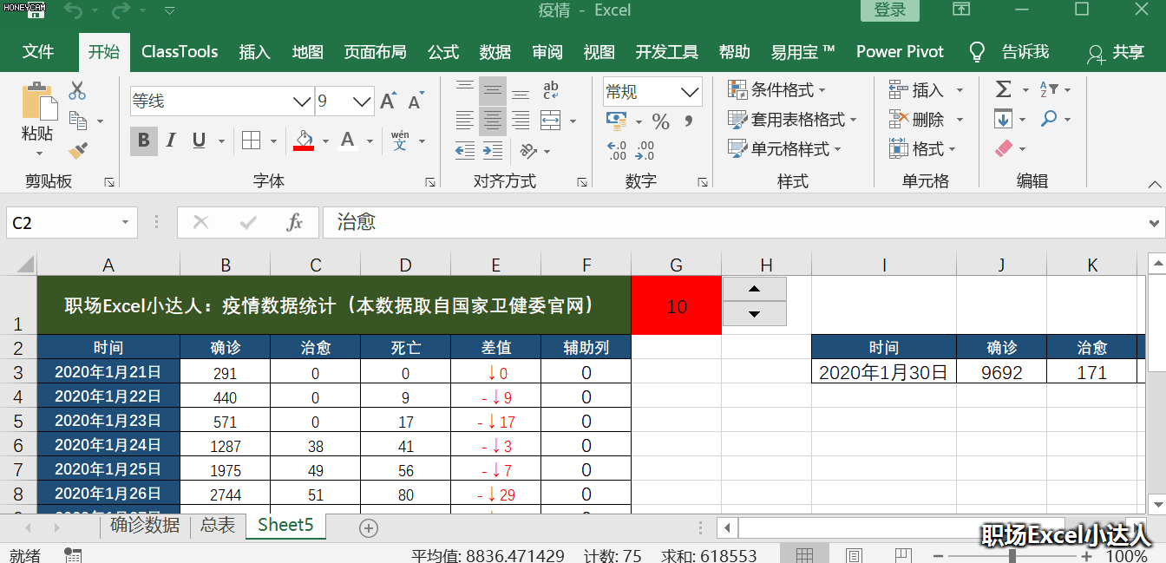Open Sort and Filter icon

(x=1049, y=89)
